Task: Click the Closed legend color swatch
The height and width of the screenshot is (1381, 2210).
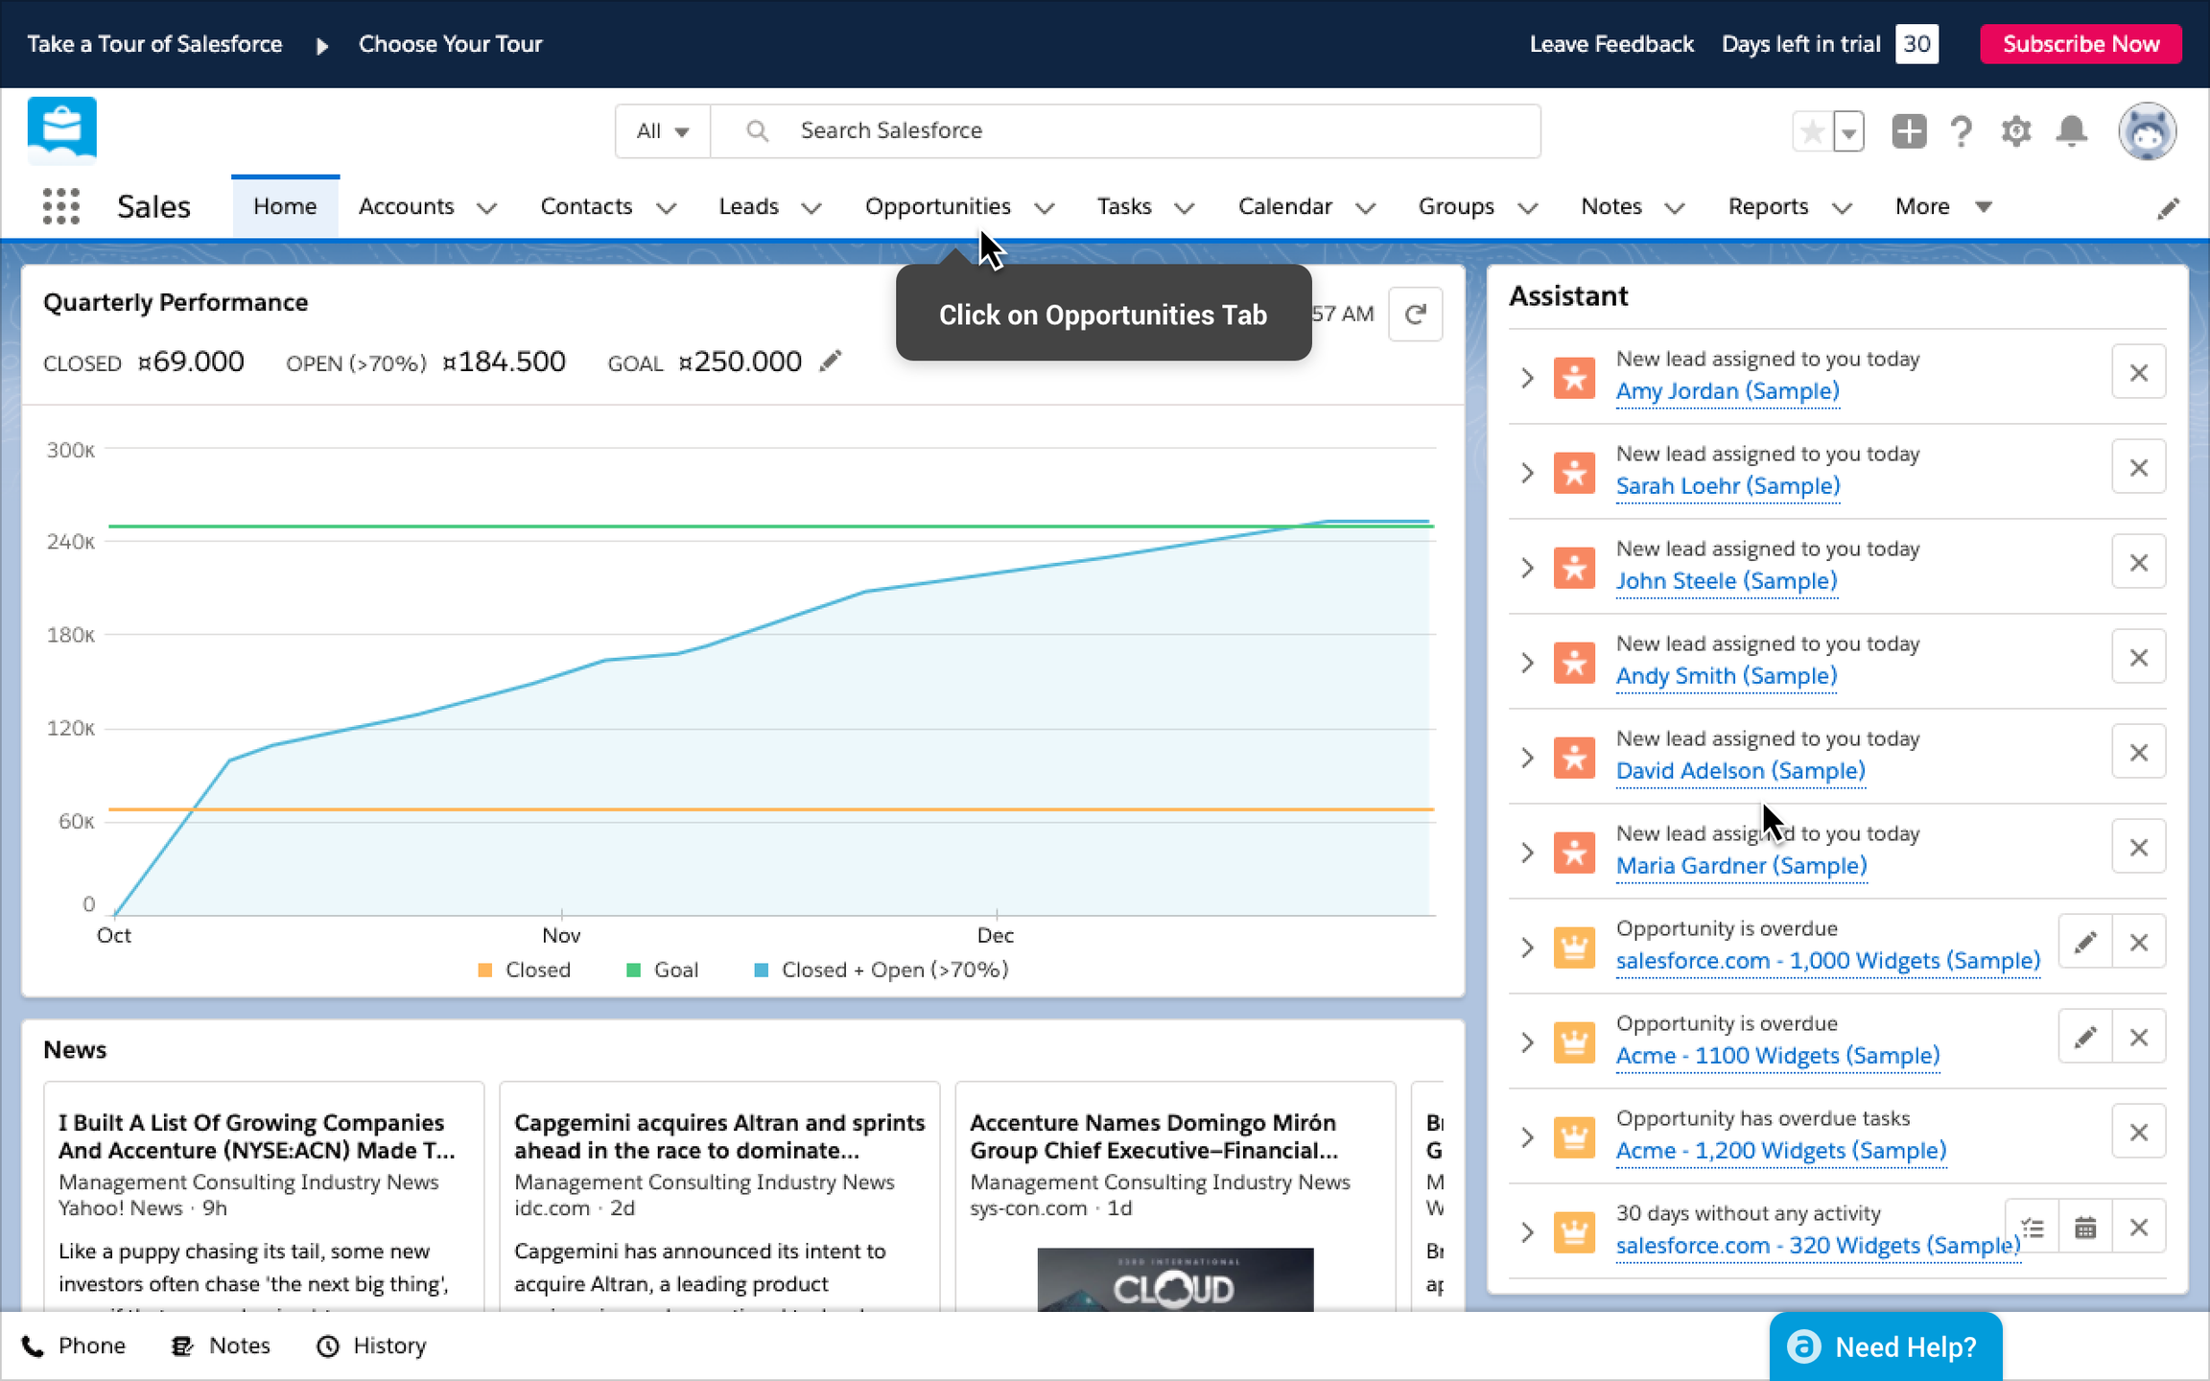Action: 485,971
